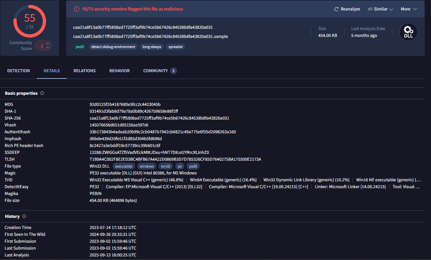The image size is (431, 260).
Task: Click the red alert warning icon
Action: point(76,9)
